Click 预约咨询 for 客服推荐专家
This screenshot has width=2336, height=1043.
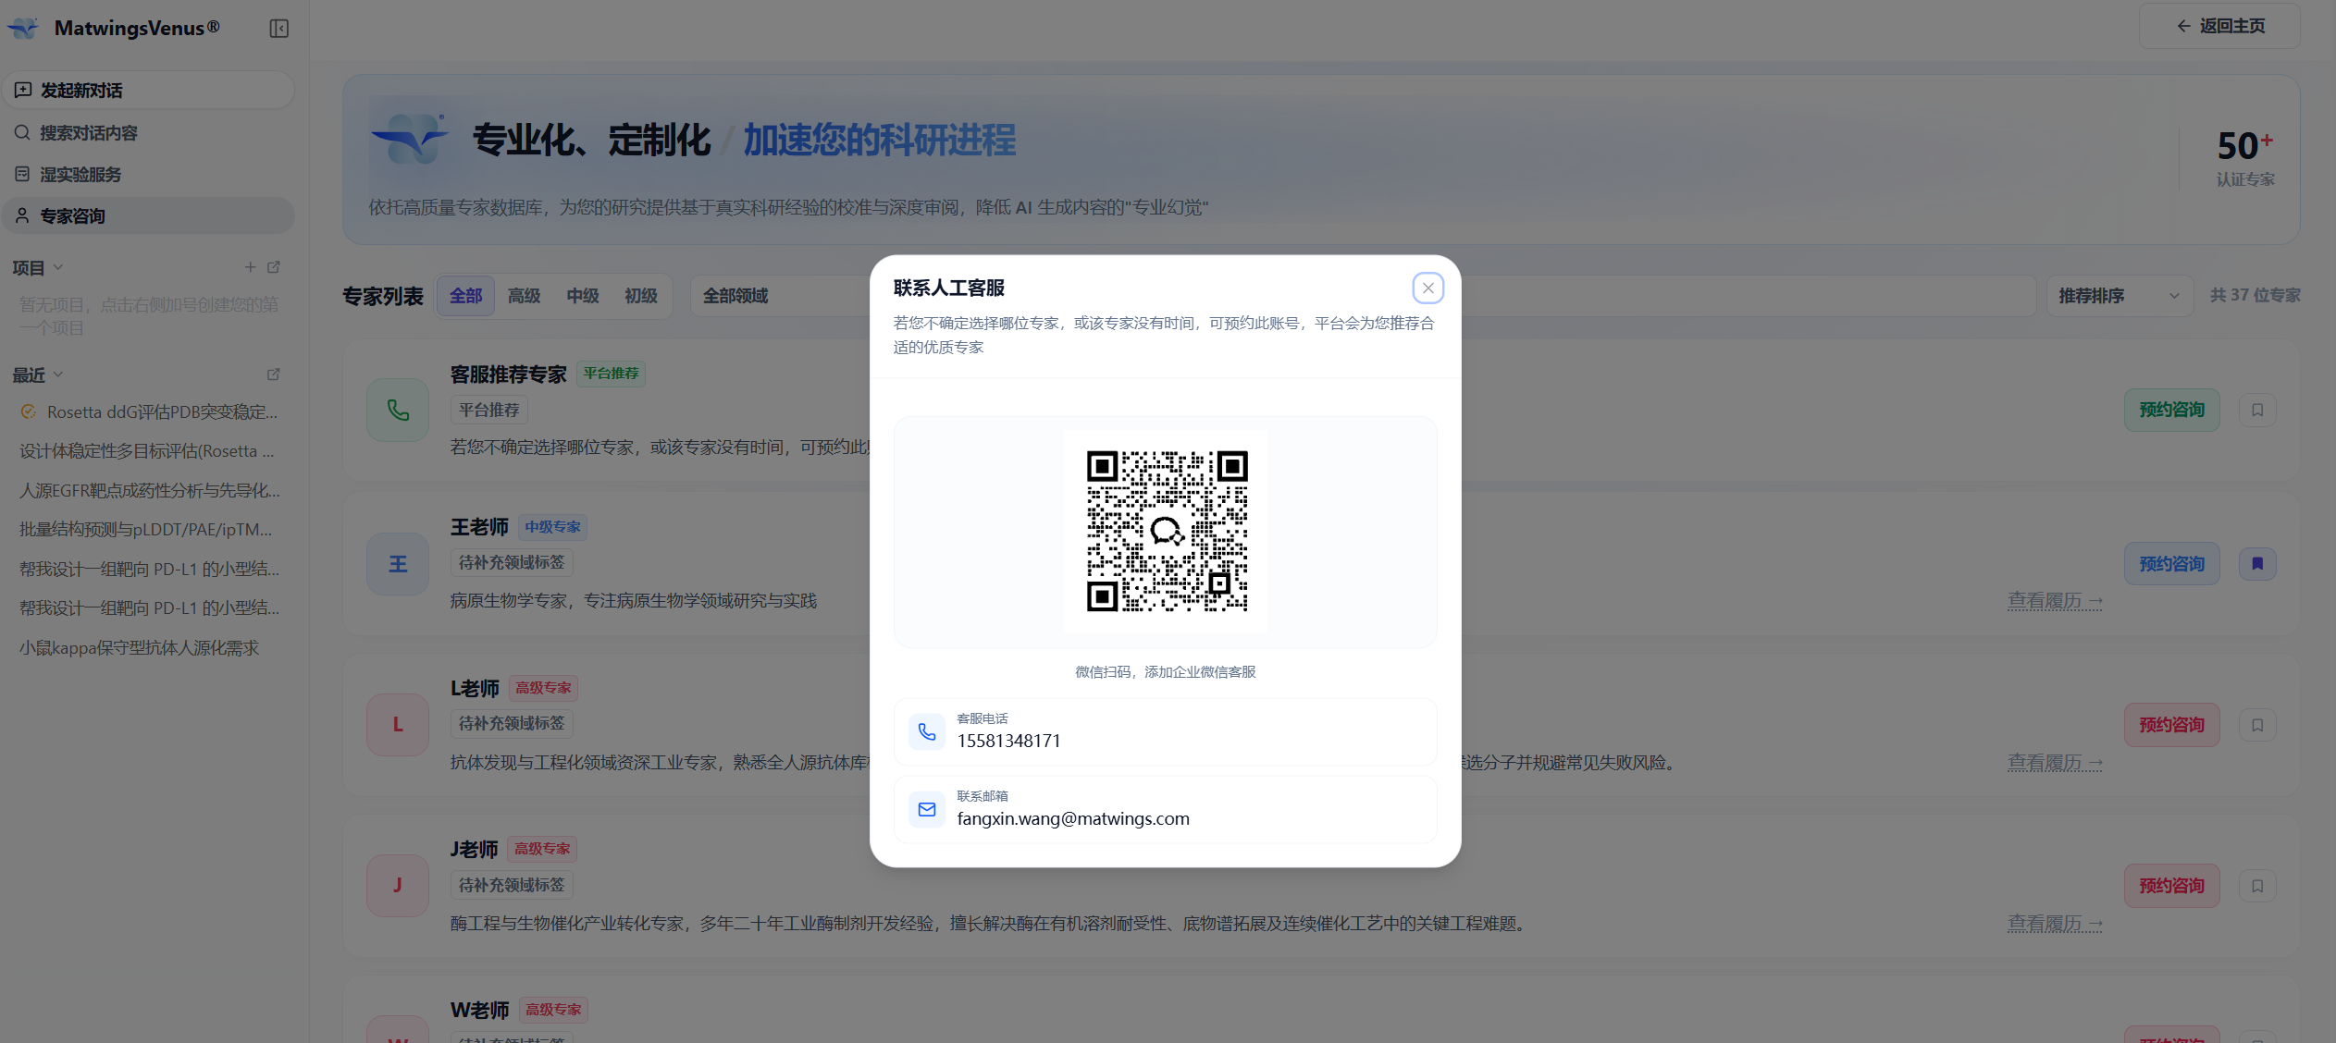point(2171,410)
